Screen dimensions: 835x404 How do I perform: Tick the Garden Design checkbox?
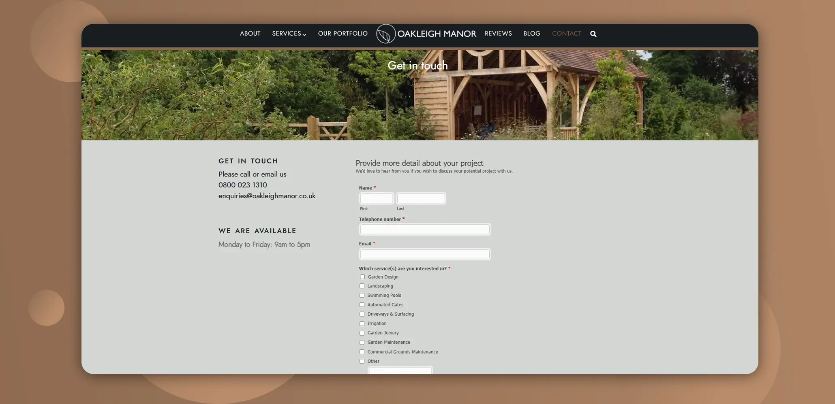[x=362, y=277]
